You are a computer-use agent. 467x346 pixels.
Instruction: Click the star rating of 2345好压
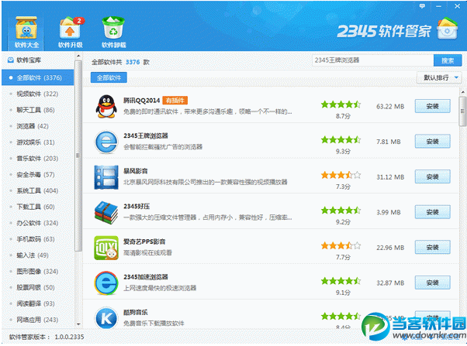(x=341, y=211)
